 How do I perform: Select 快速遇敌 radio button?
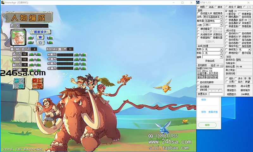coord(227,20)
